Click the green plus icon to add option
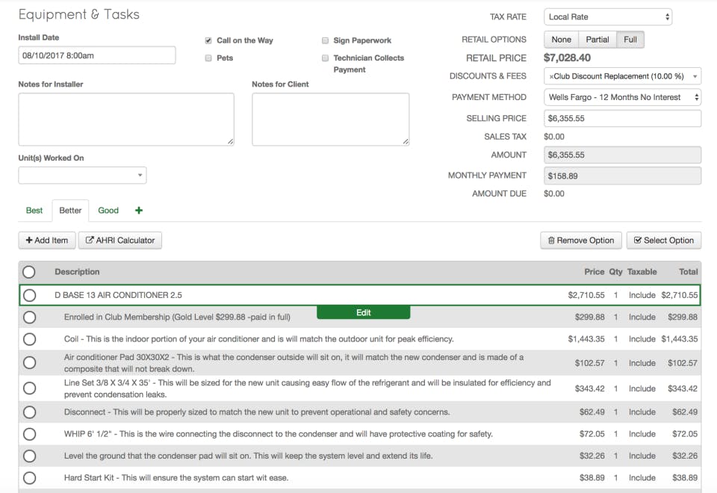 pos(139,211)
